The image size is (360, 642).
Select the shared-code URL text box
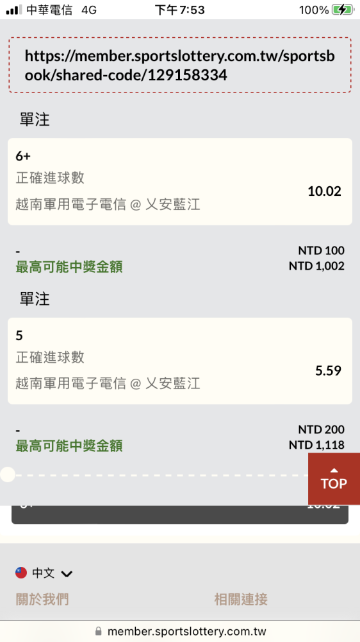180,65
